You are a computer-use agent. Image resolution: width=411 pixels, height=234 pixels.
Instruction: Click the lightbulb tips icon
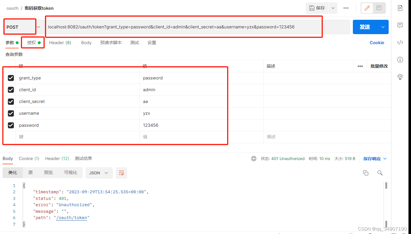click(x=400, y=77)
